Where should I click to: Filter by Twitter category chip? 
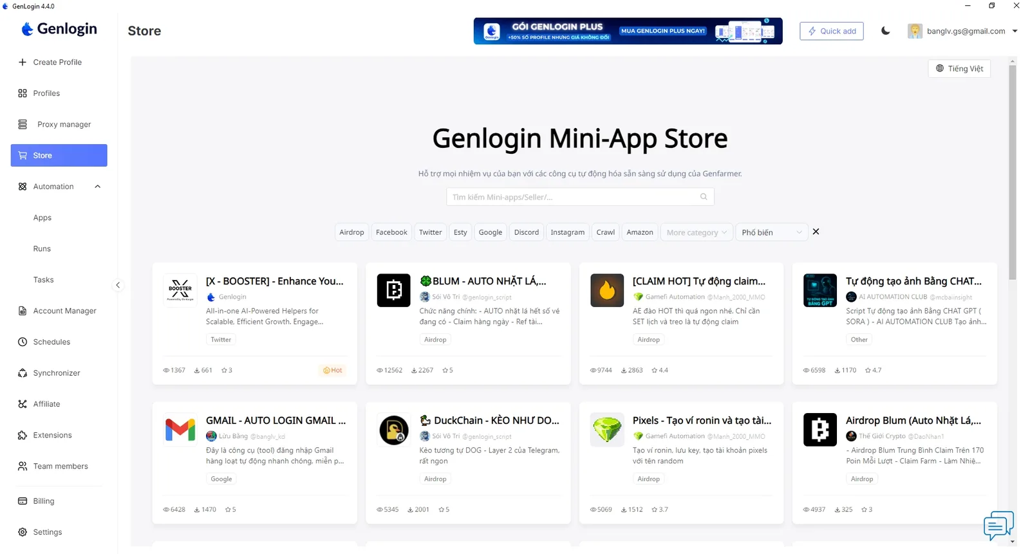431,232
